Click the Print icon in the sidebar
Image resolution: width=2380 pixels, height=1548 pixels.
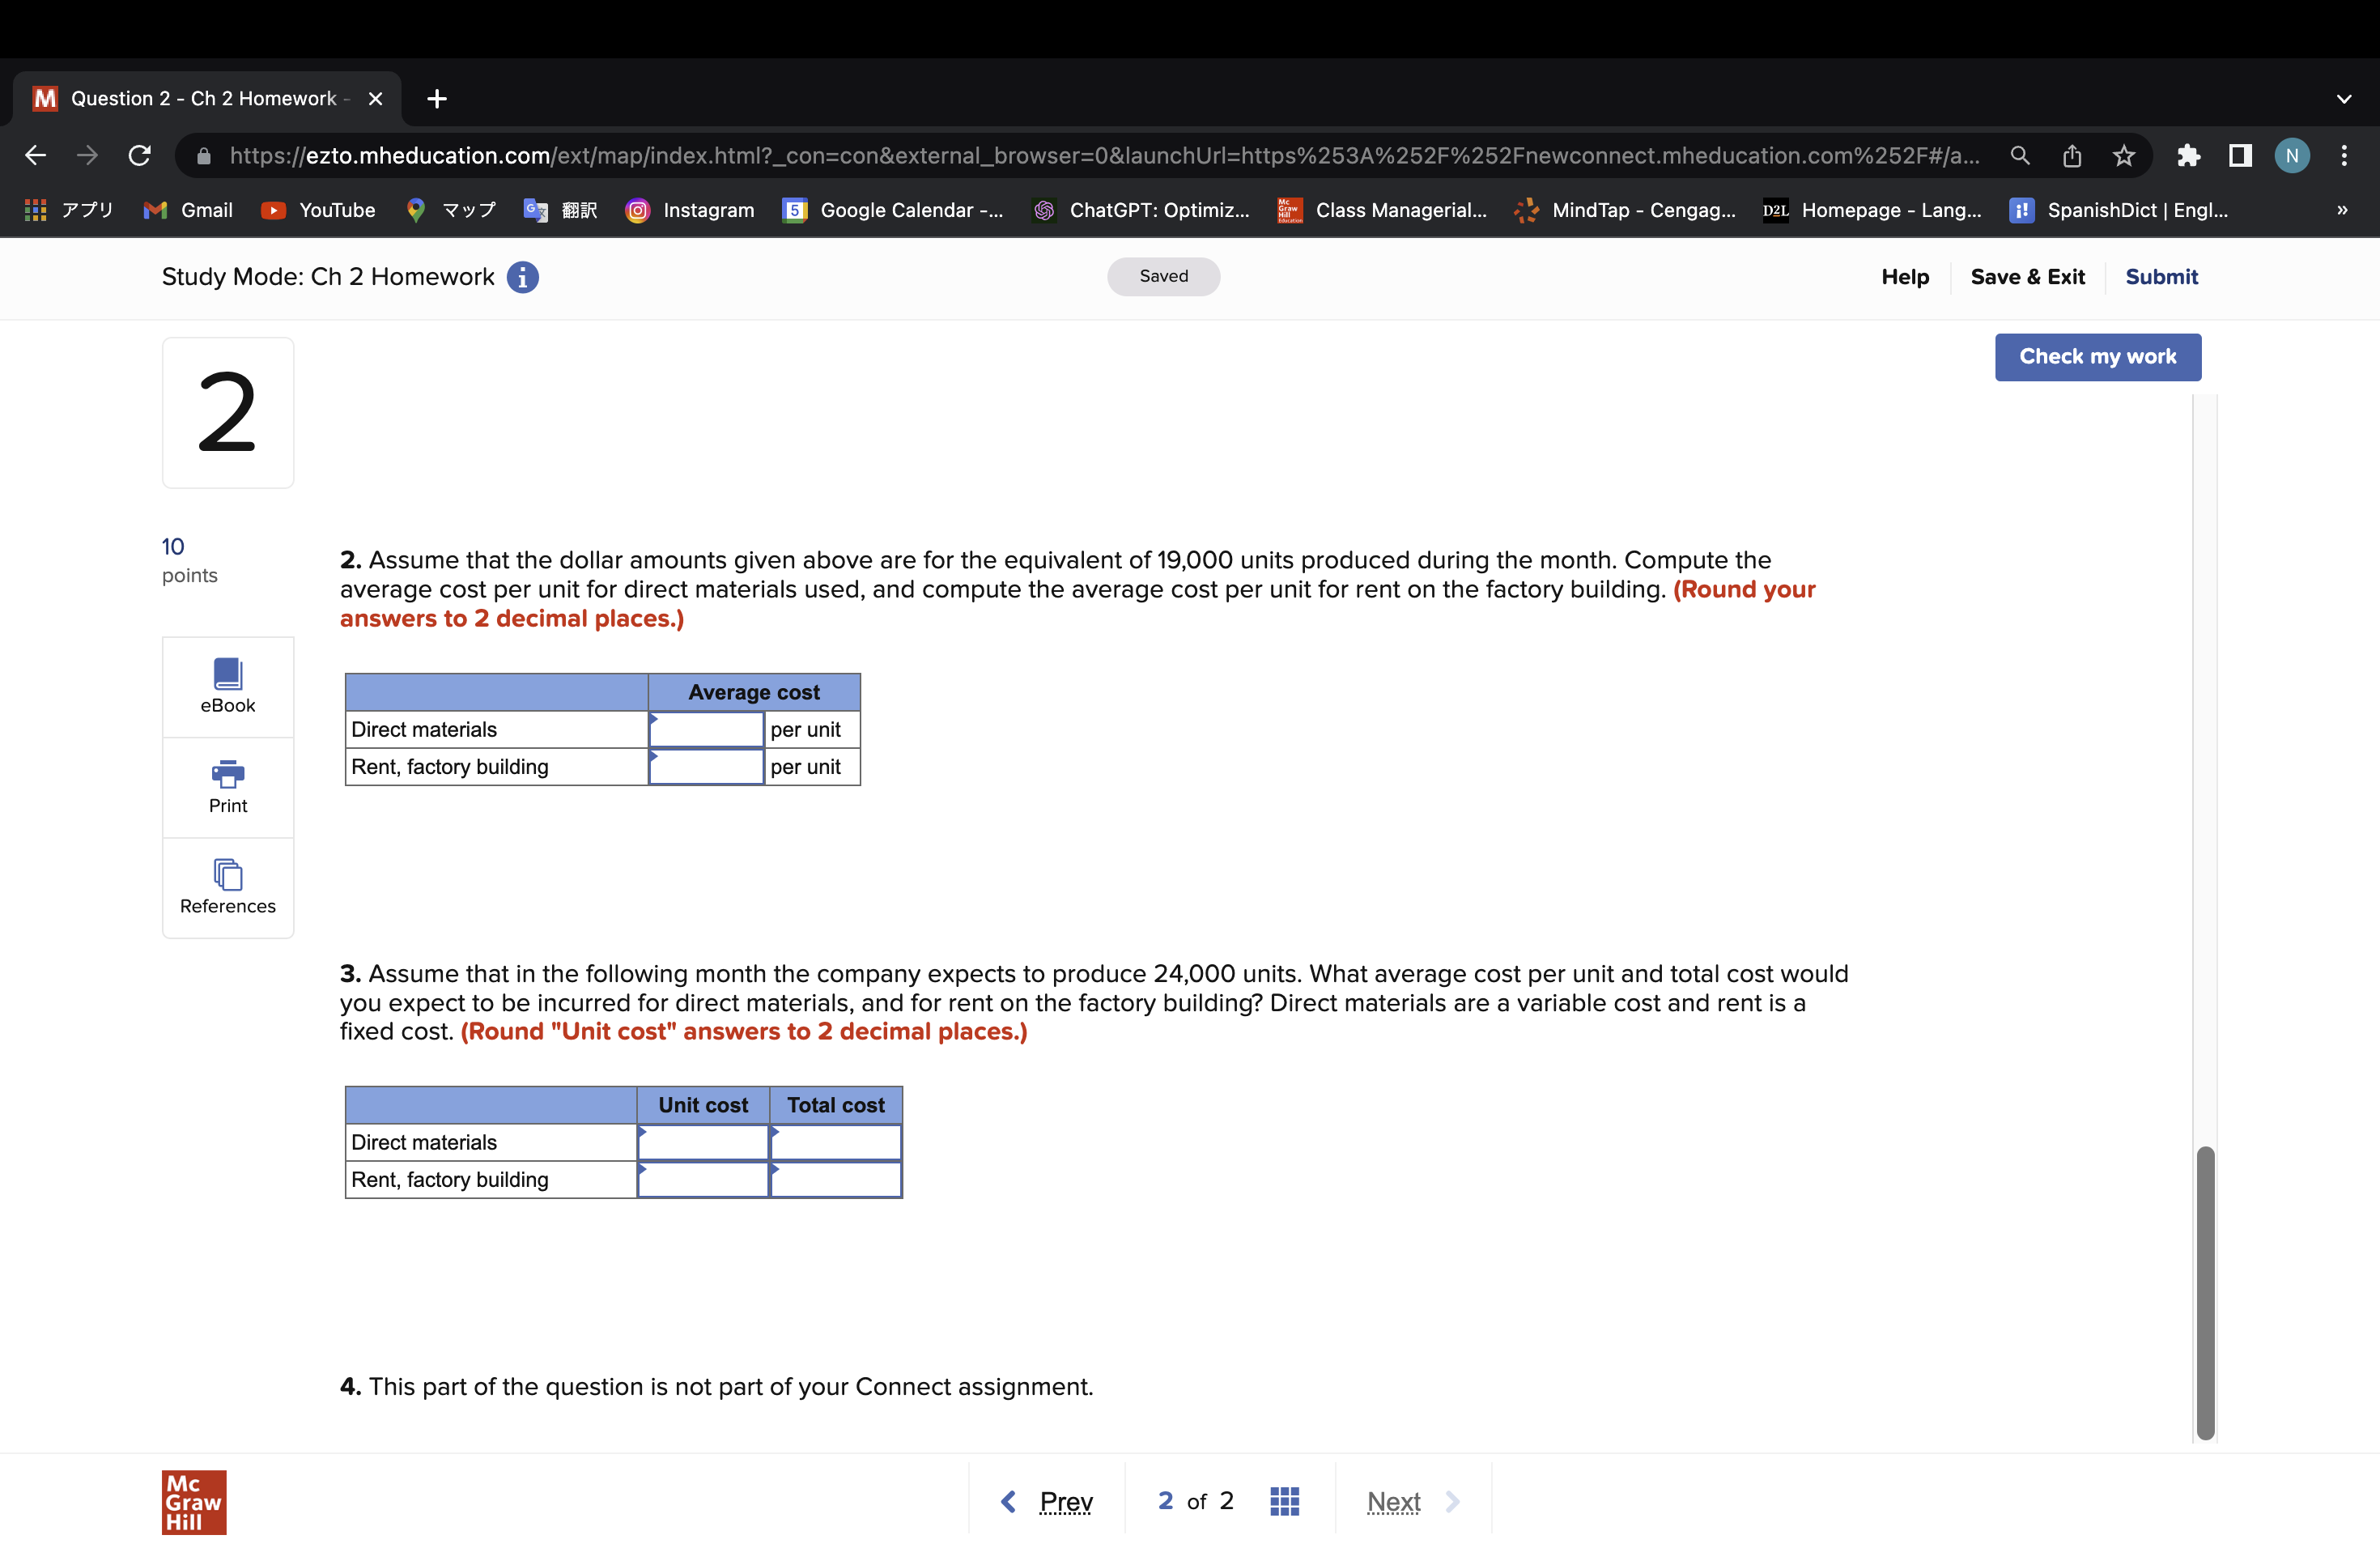[227, 776]
